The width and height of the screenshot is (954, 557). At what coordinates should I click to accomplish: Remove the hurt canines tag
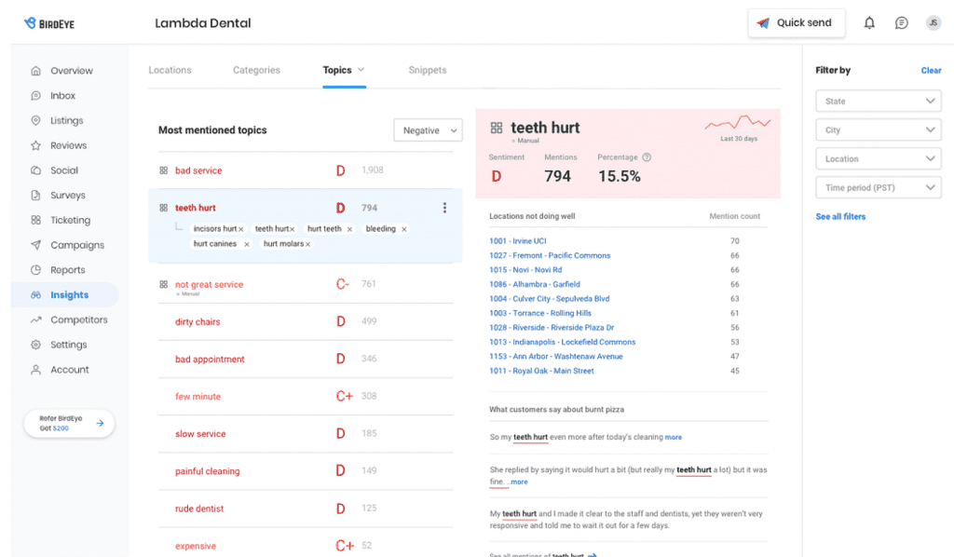tap(247, 244)
